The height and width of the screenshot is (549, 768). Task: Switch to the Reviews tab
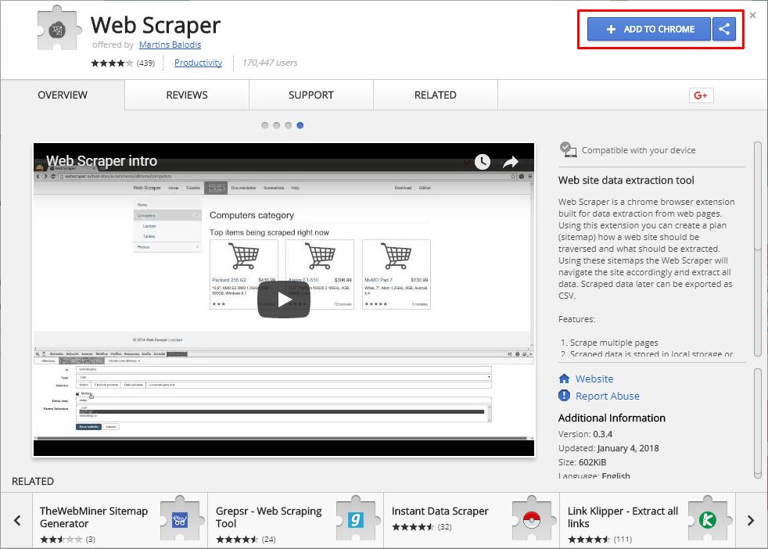click(187, 95)
